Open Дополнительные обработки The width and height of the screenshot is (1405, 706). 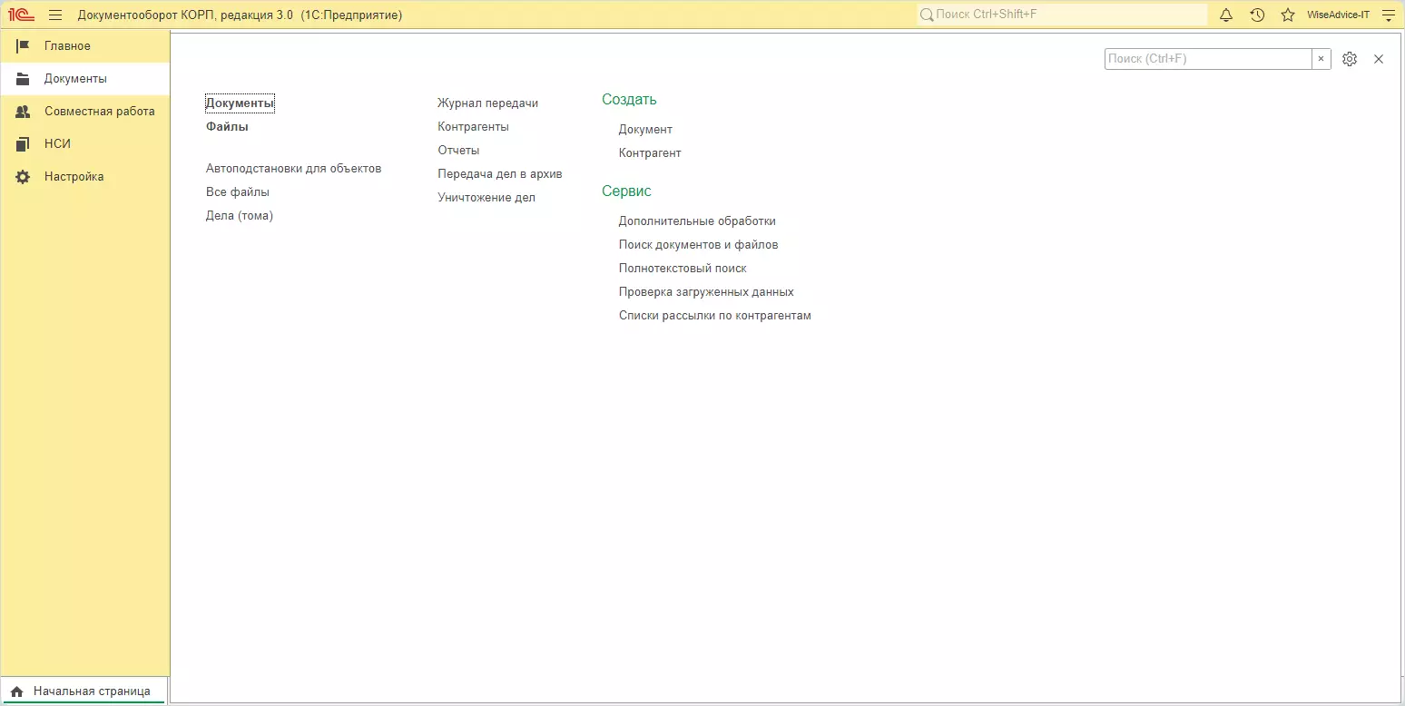(x=697, y=221)
